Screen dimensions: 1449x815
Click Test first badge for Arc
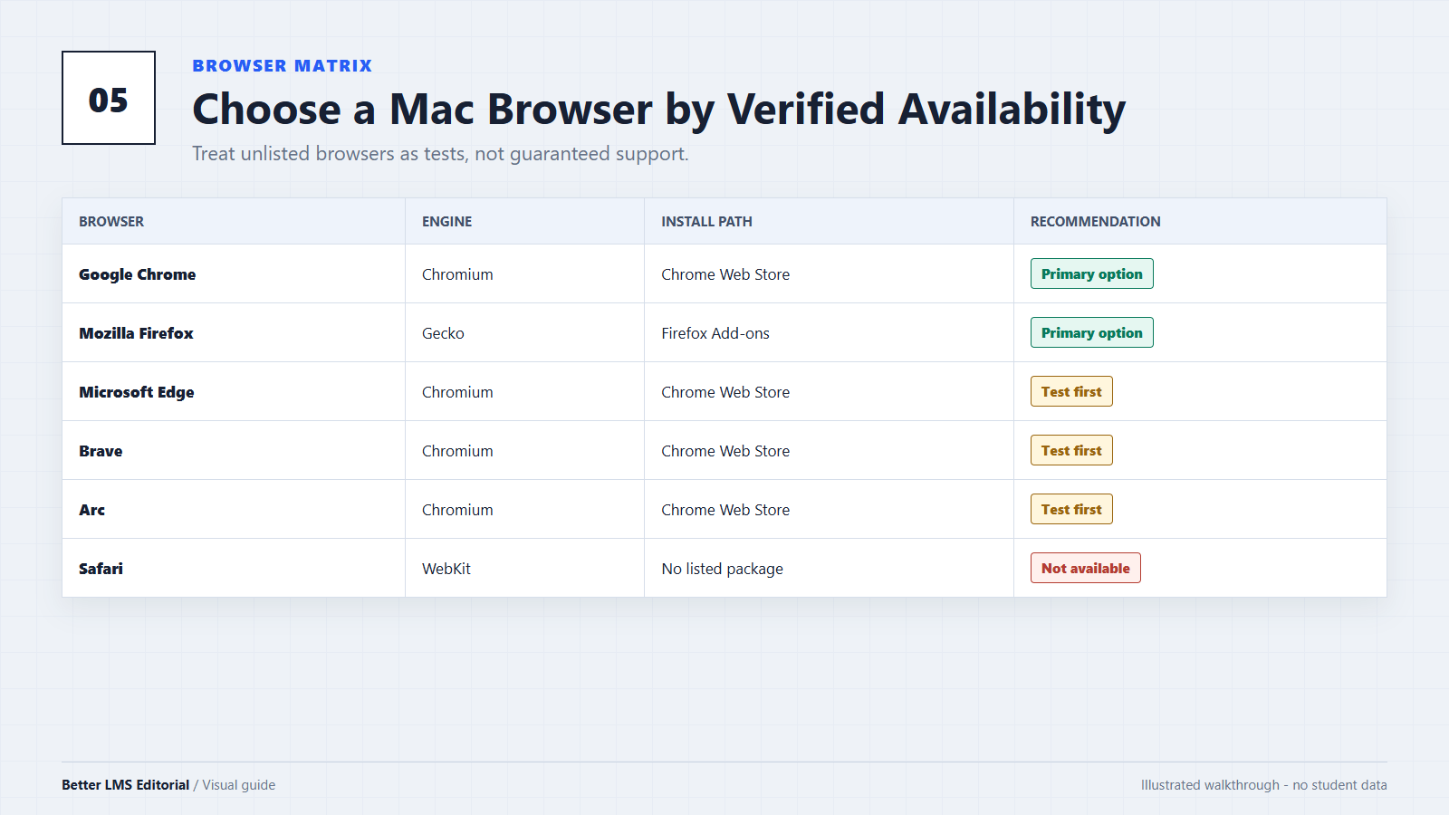(1071, 509)
